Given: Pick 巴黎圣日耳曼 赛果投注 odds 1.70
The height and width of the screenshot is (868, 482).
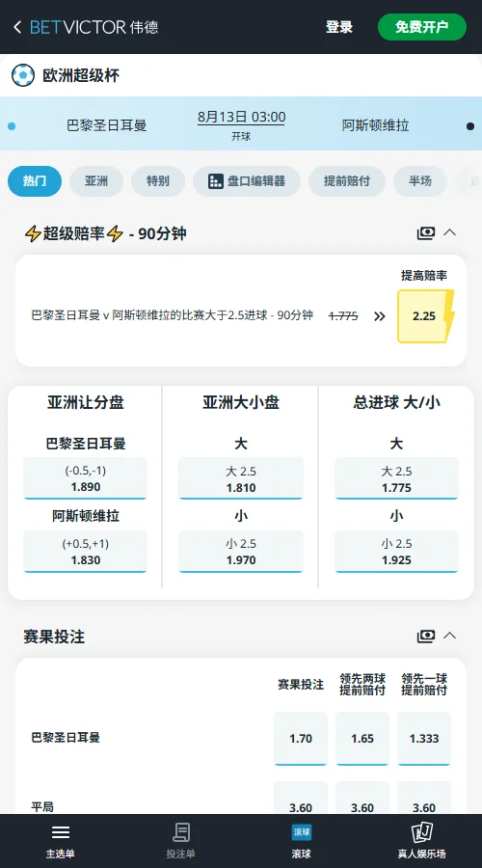Looking at the screenshot, I should coord(301,739).
